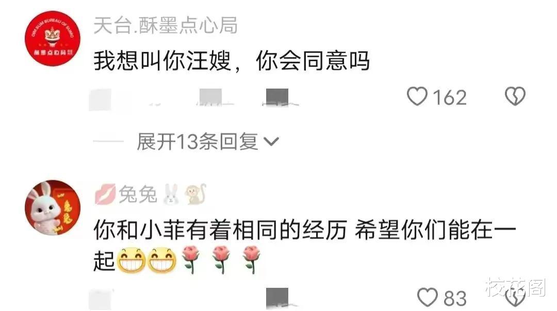This screenshot has height=311, width=557.
Task: Click the like count 162
Action: (x=449, y=97)
